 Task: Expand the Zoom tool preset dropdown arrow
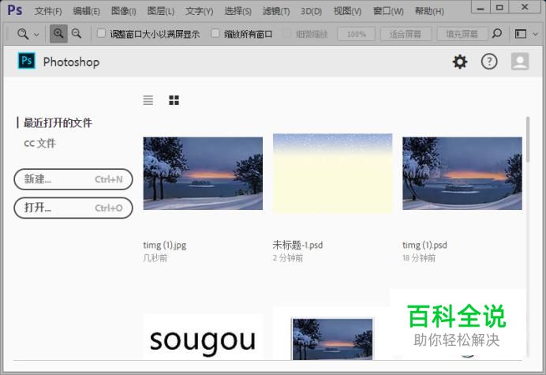tap(36, 35)
